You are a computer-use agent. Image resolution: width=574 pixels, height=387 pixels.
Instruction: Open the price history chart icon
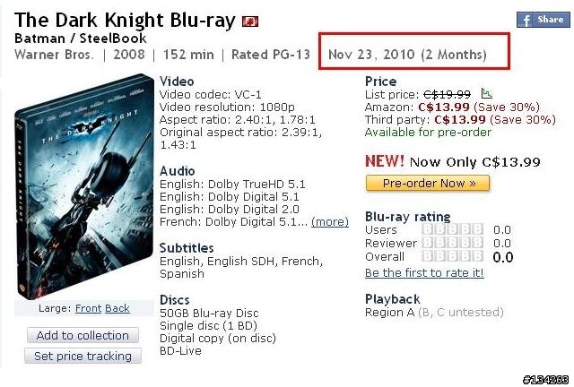click(x=486, y=94)
